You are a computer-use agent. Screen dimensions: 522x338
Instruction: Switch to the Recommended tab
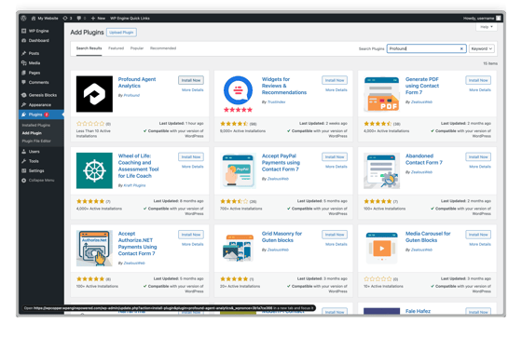(163, 48)
